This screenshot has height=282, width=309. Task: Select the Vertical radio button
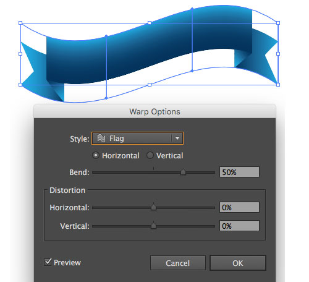[150, 155]
